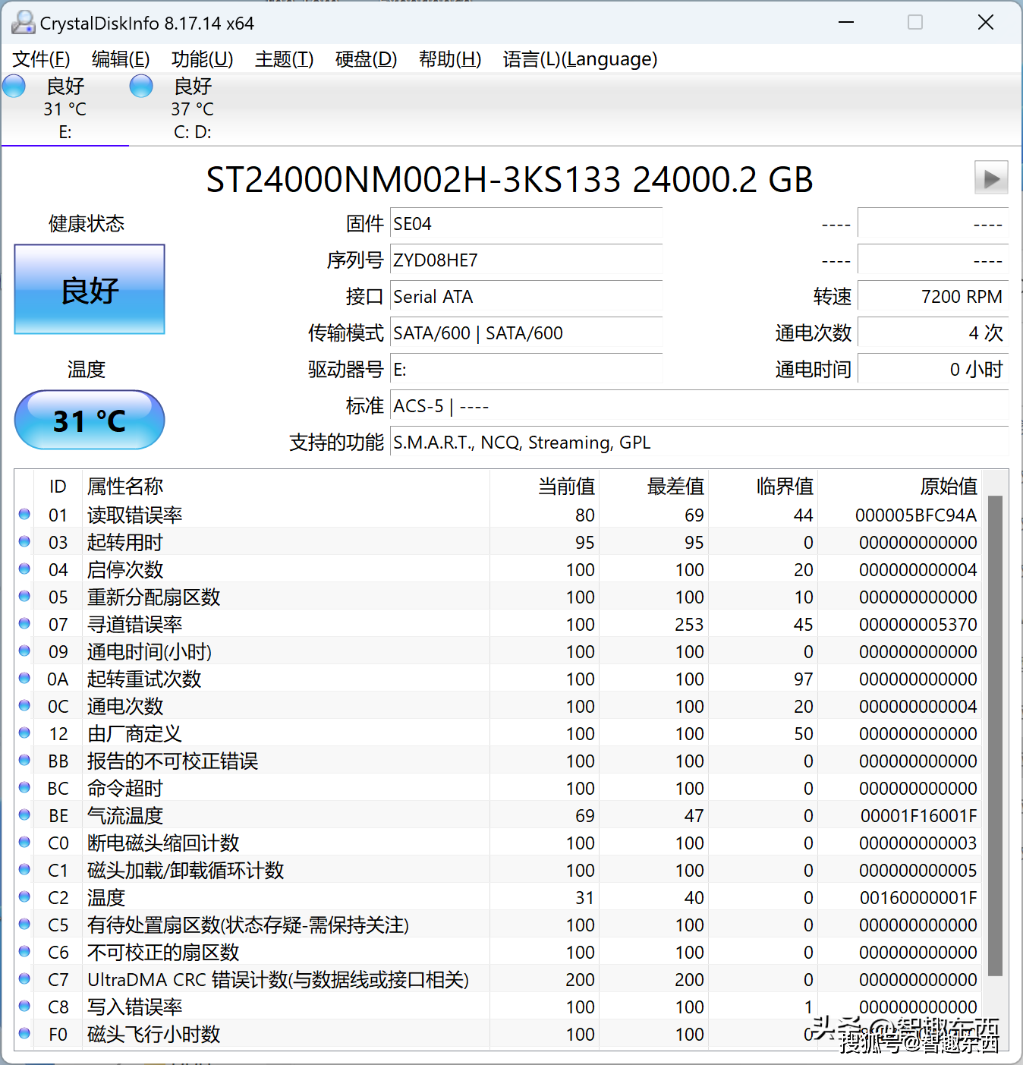Image resolution: width=1023 pixels, height=1065 pixels.
Task: Click raw value 000000005370
Action: point(918,625)
